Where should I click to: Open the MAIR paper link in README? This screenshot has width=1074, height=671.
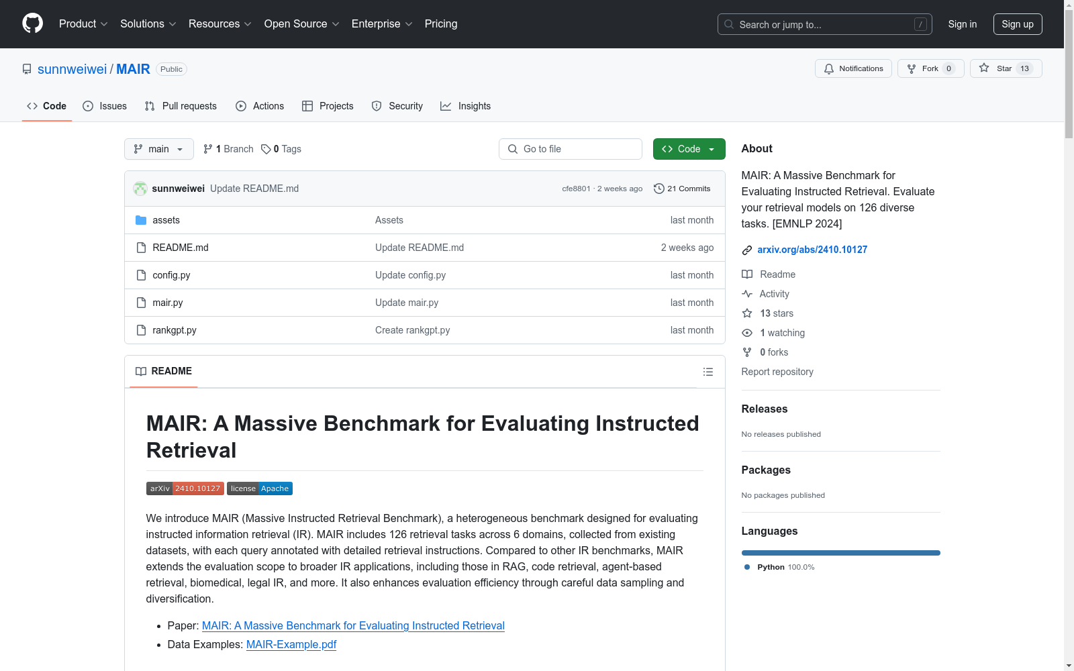tap(353, 625)
